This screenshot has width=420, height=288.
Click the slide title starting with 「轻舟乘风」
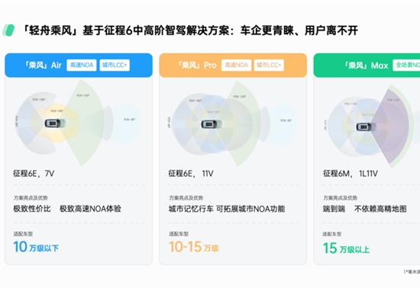point(189,30)
